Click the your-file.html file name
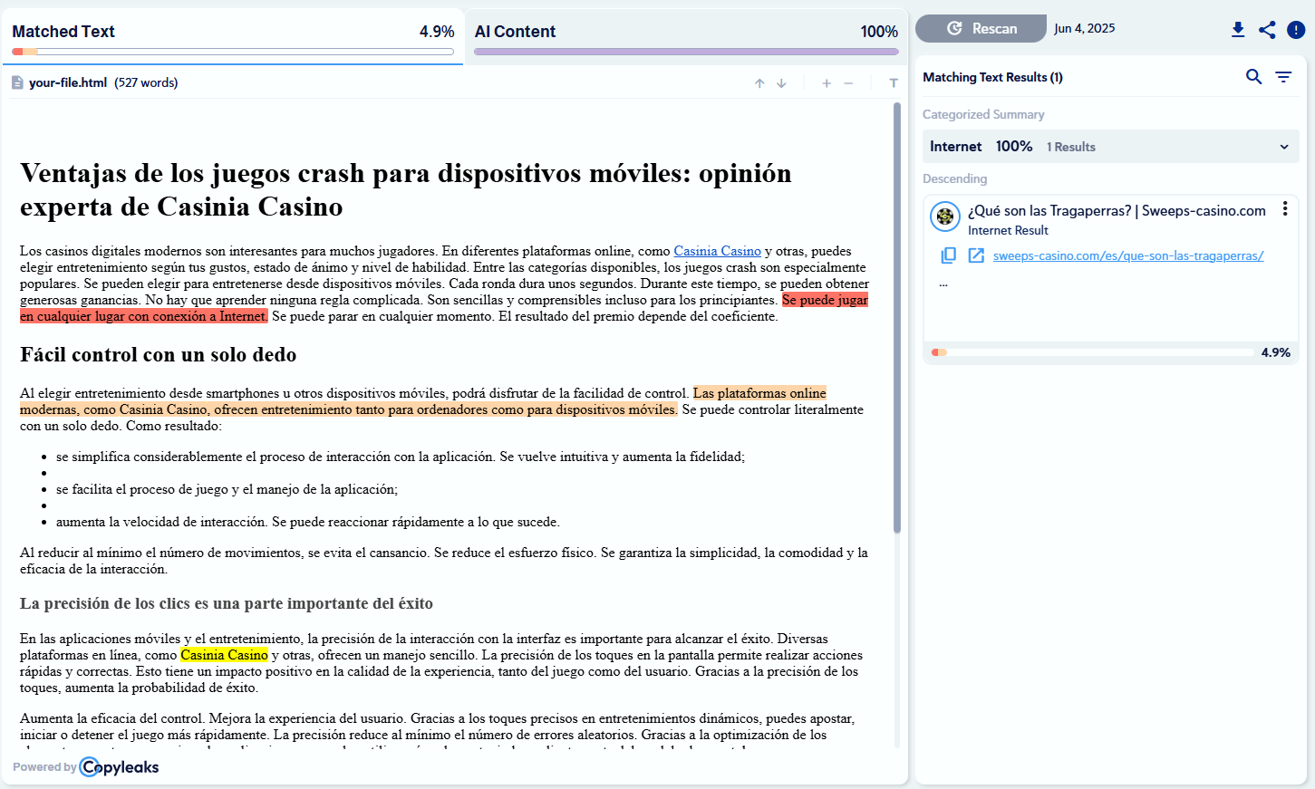This screenshot has height=789, width=1315. click(x=68, y=82)
